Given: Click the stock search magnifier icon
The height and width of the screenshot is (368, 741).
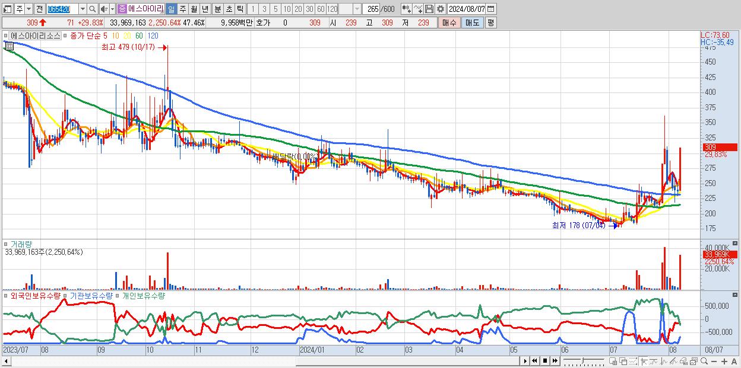Looking at the screenshot, I should (x=93, y=9).
